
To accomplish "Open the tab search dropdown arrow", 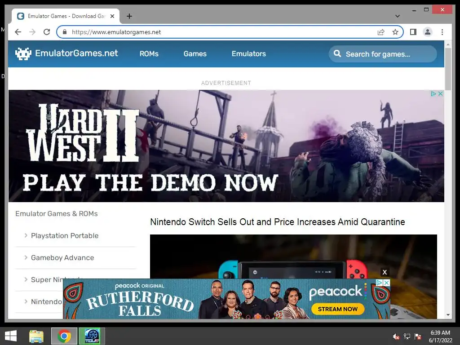I will (397, 16).
